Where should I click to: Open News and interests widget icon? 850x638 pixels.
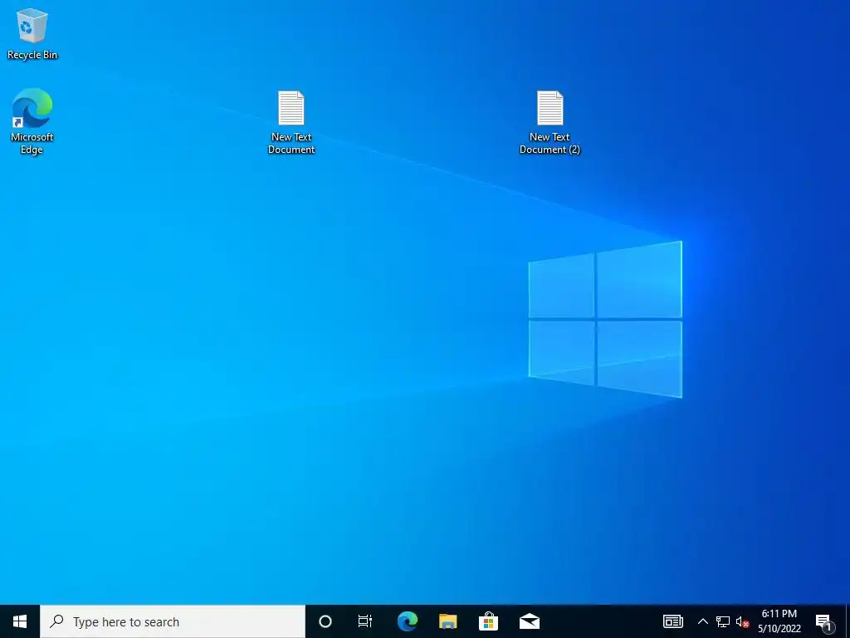point(672,621)
